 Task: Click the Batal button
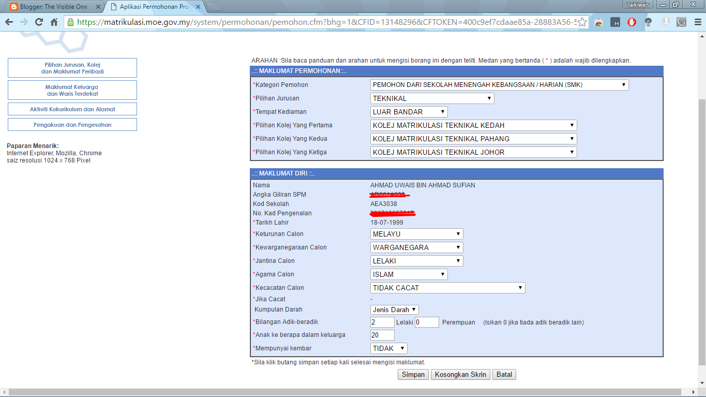point(504,374)
